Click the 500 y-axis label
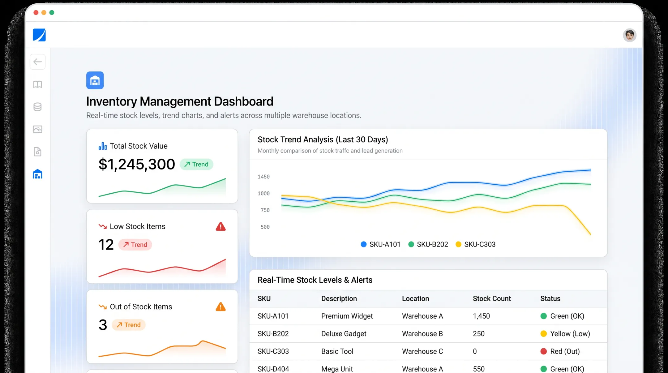Image resolution: width=668 pixels, height=373 pixels. click(265, 227)
